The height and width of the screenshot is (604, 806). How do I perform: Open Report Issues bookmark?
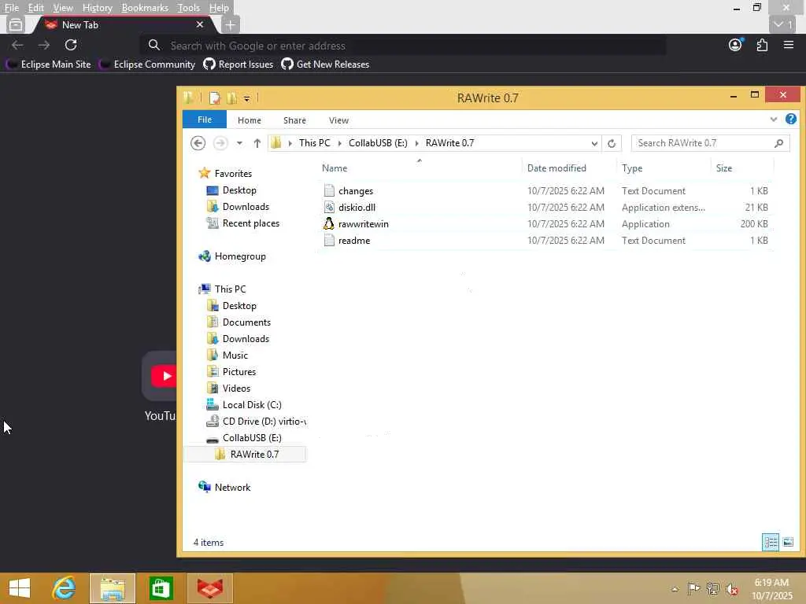[x=238, y=64]
